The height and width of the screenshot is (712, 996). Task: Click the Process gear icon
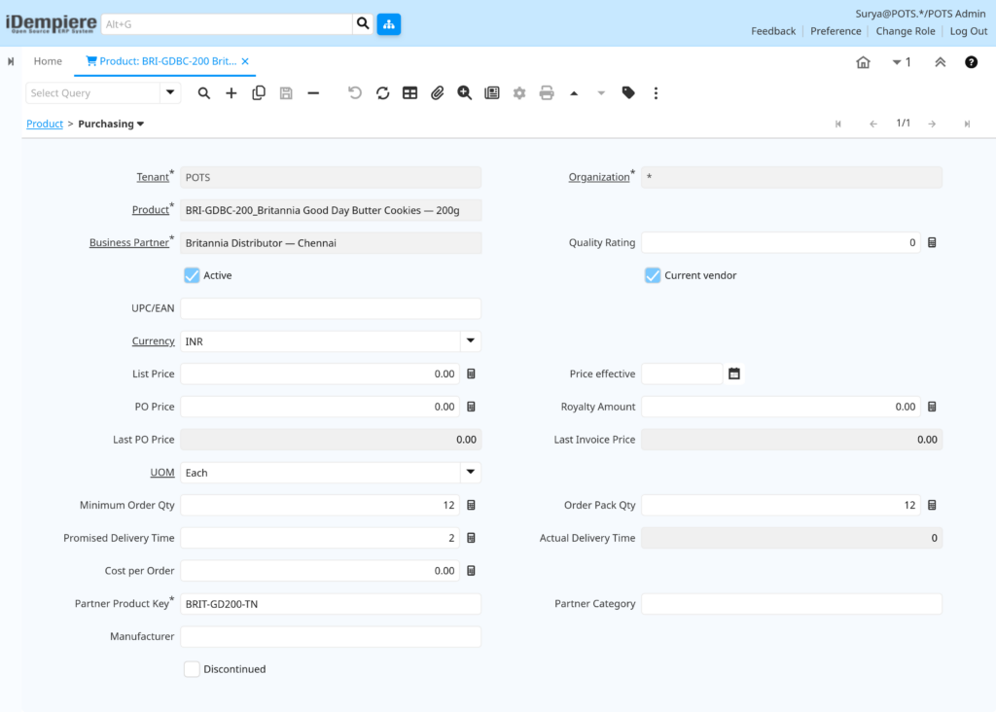519,93
